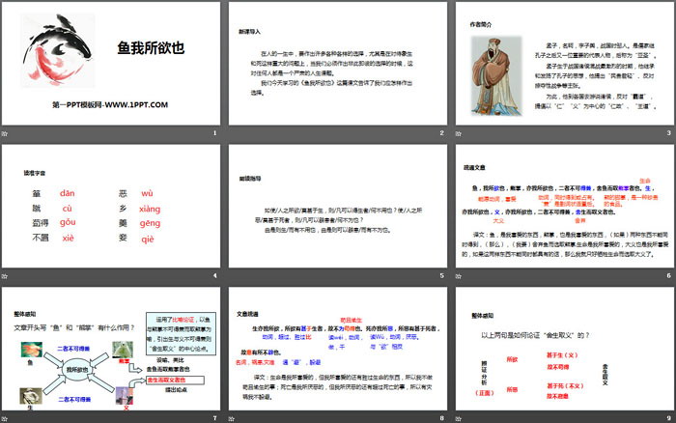Click the animation star icon under slide 6

(459, 276)
